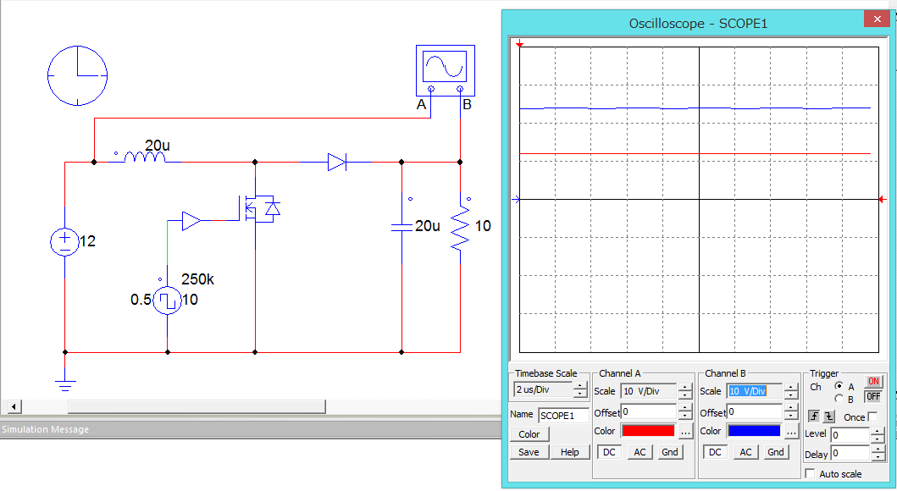Select the diode after the inductor
This screenshot has width=897, height=491.
337,163
